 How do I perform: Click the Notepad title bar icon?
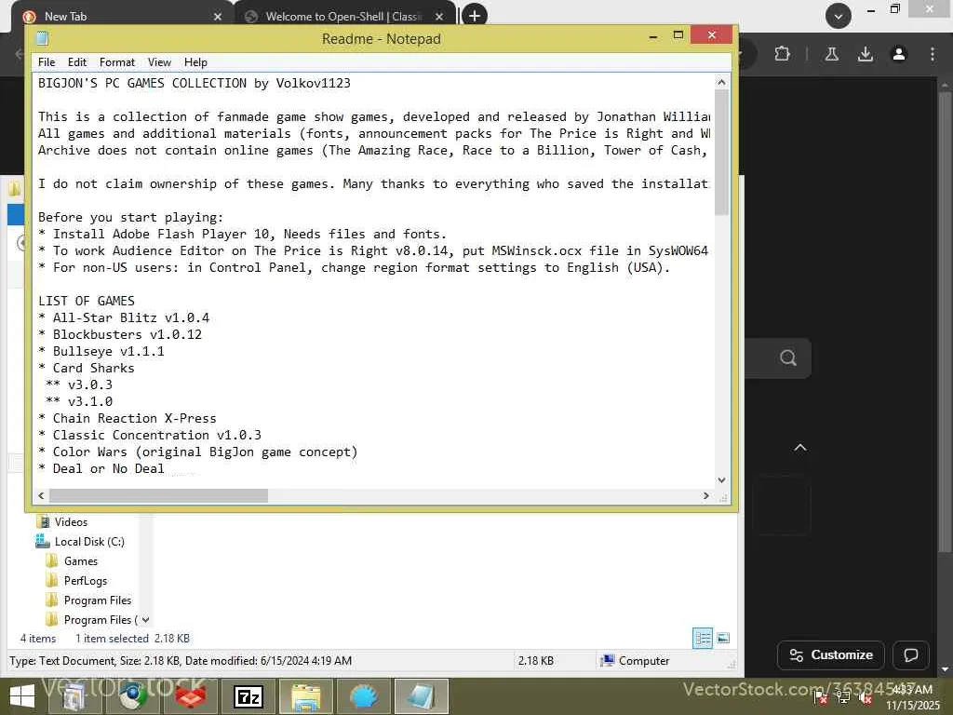pos(42,38)
